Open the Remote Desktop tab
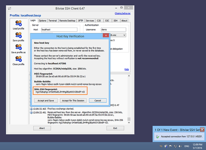The width and height of the screenshot is (206, 150). [67, 21]
